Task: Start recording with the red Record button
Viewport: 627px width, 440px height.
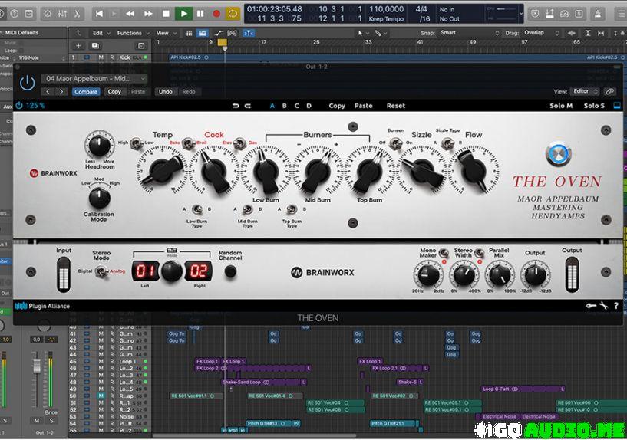Action: 216,14
